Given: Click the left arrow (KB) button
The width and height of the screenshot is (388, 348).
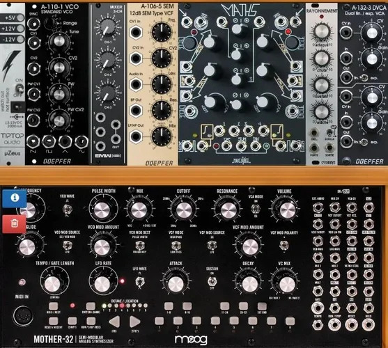Looking at the screenshot, I should (114, 322).
